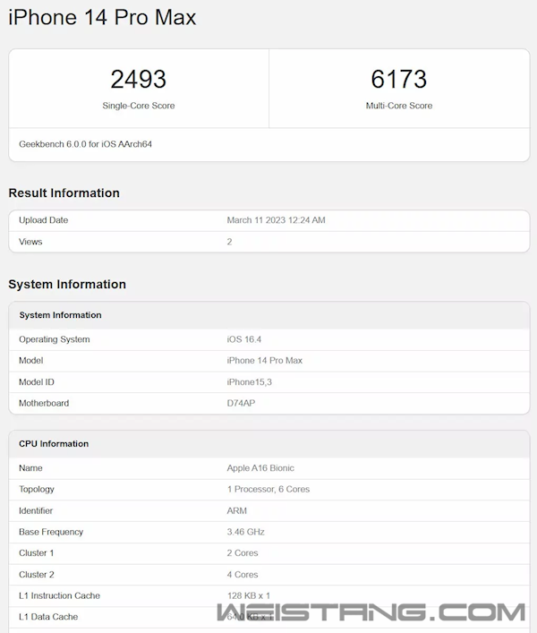Select the D74AP motherboard value
Image resolution: width=537 pixels, height=633 pixels.
coord(241,403)
